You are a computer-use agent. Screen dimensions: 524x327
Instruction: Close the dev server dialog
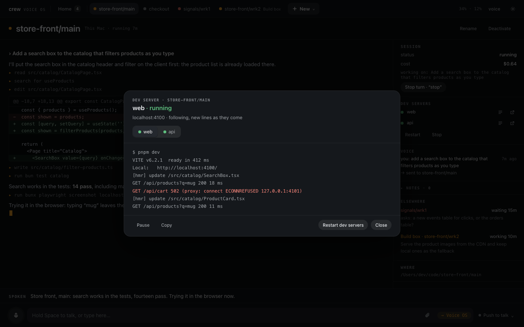point(381,225)
